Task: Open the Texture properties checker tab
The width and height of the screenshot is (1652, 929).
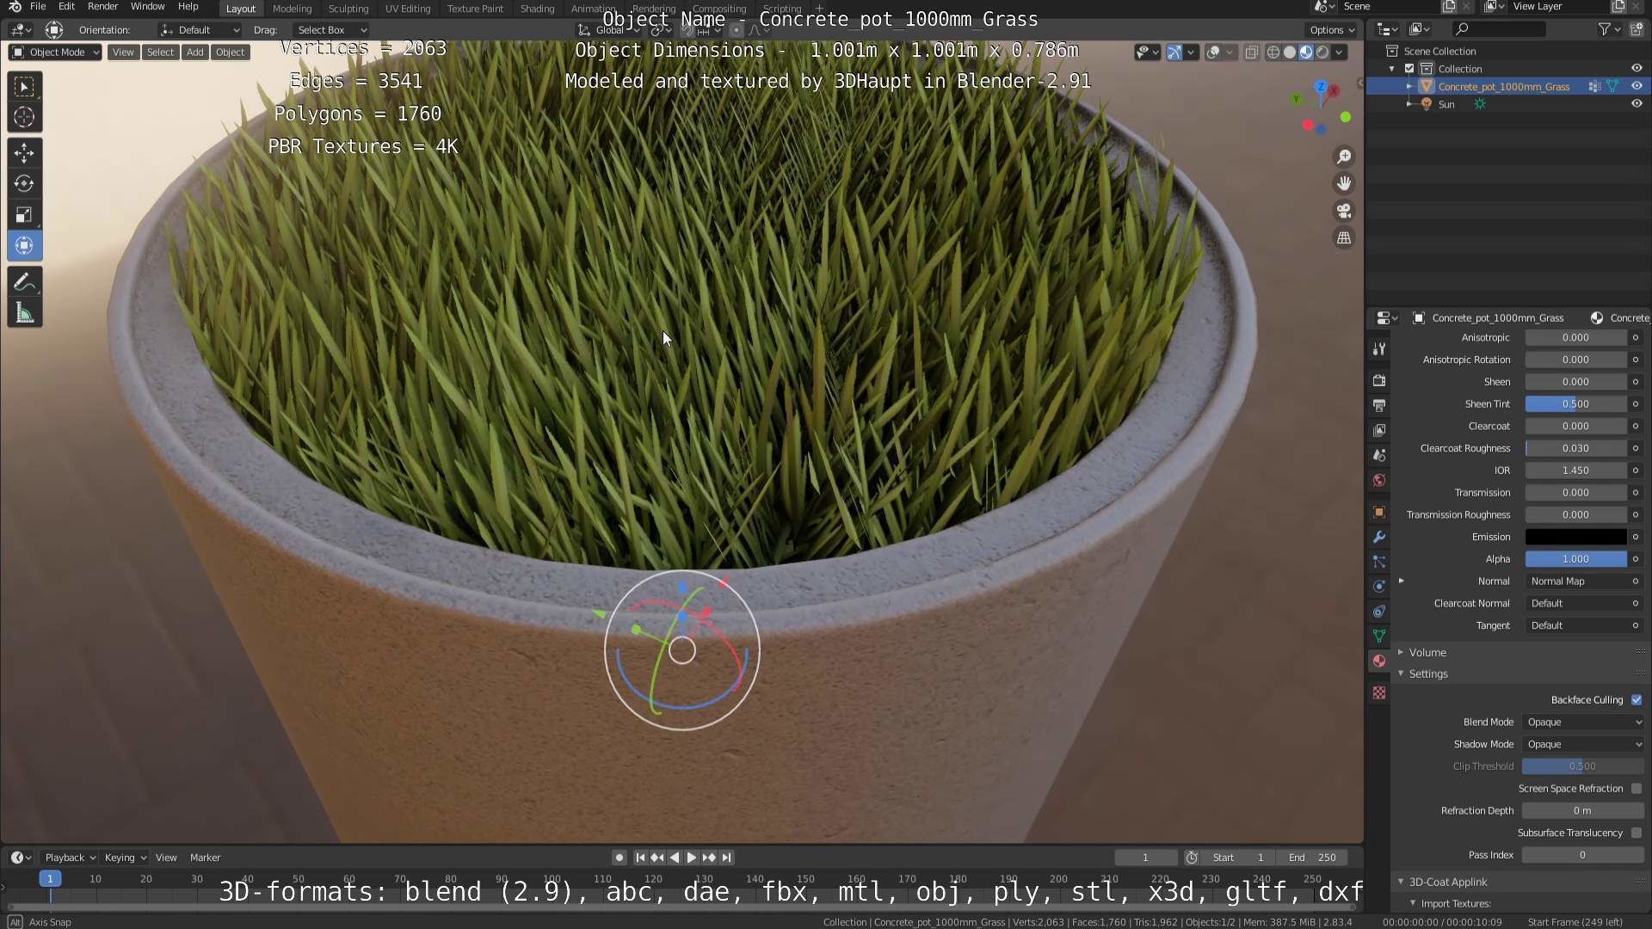Action: point(1379,692)
